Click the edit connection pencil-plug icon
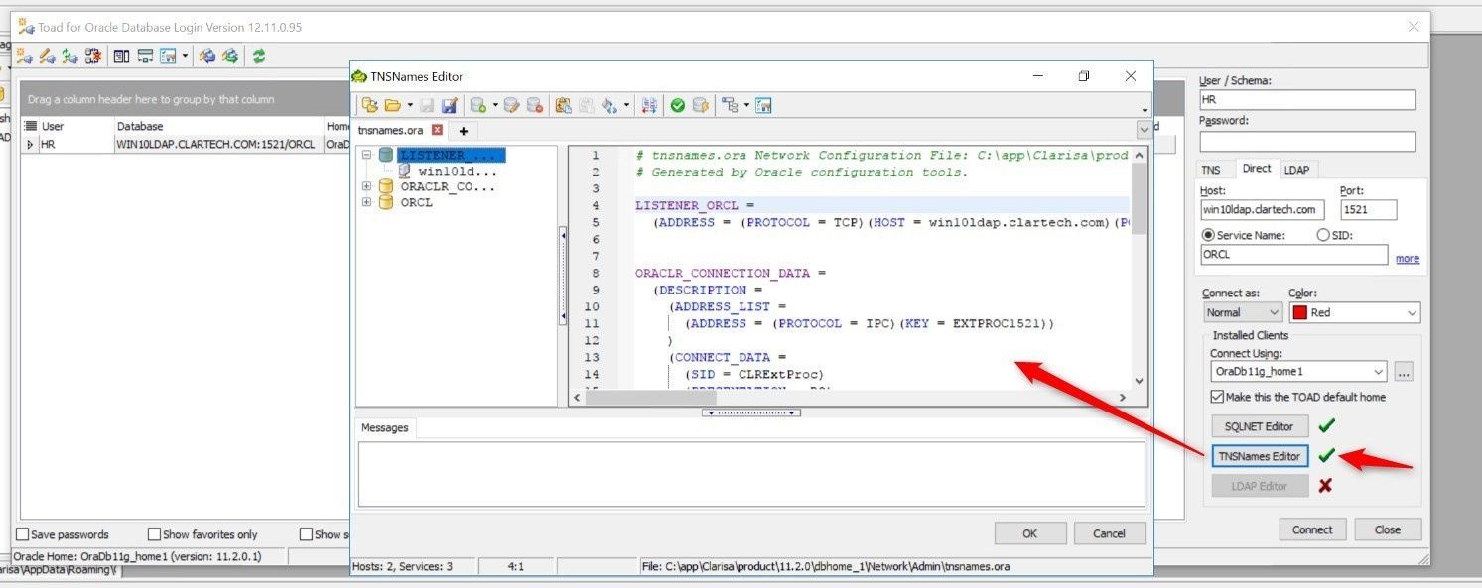Image resolution: width=1482 pixels, height=588 pixels. pyautogui.click(x=47, y=57)
